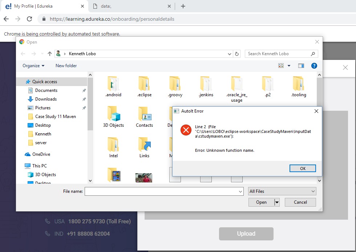Click the site lock icon in address bar

[44, 19]
